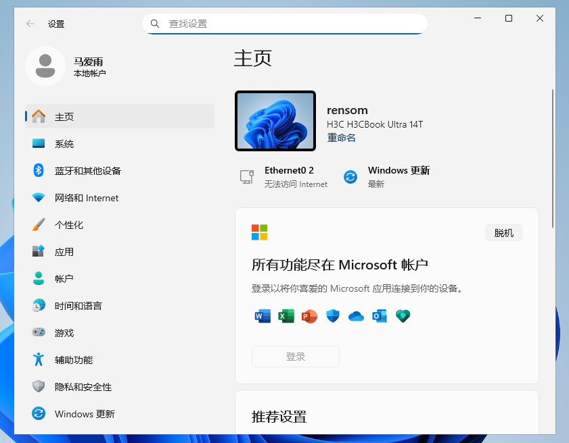Click the Windows 更新 circular icon
Image resolution: width=569 pixels, height=443 pixels.
coord(350,177)
